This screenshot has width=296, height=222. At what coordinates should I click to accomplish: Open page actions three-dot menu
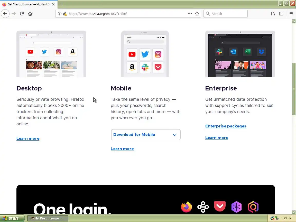(190, 14)
